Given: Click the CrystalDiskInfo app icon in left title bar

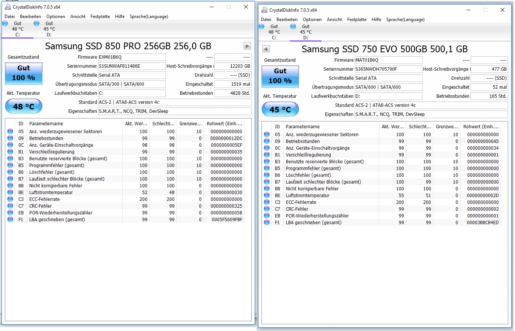Looking at the screenshot, I should [8, 7].
